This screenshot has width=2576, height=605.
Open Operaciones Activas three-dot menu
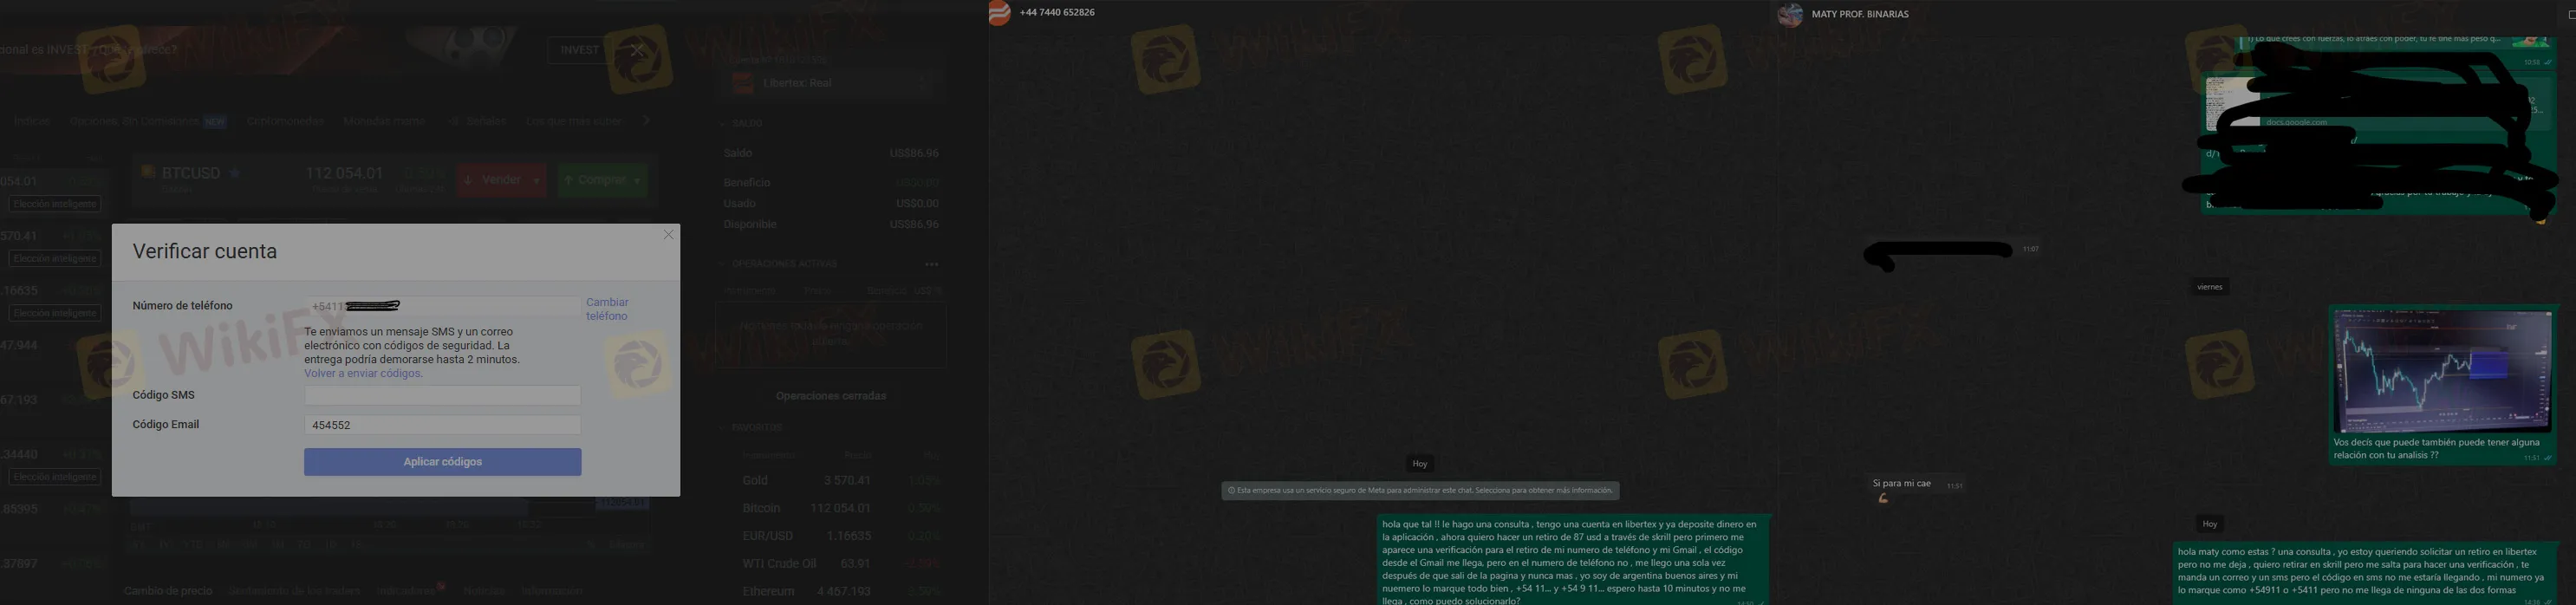point(931,264)
